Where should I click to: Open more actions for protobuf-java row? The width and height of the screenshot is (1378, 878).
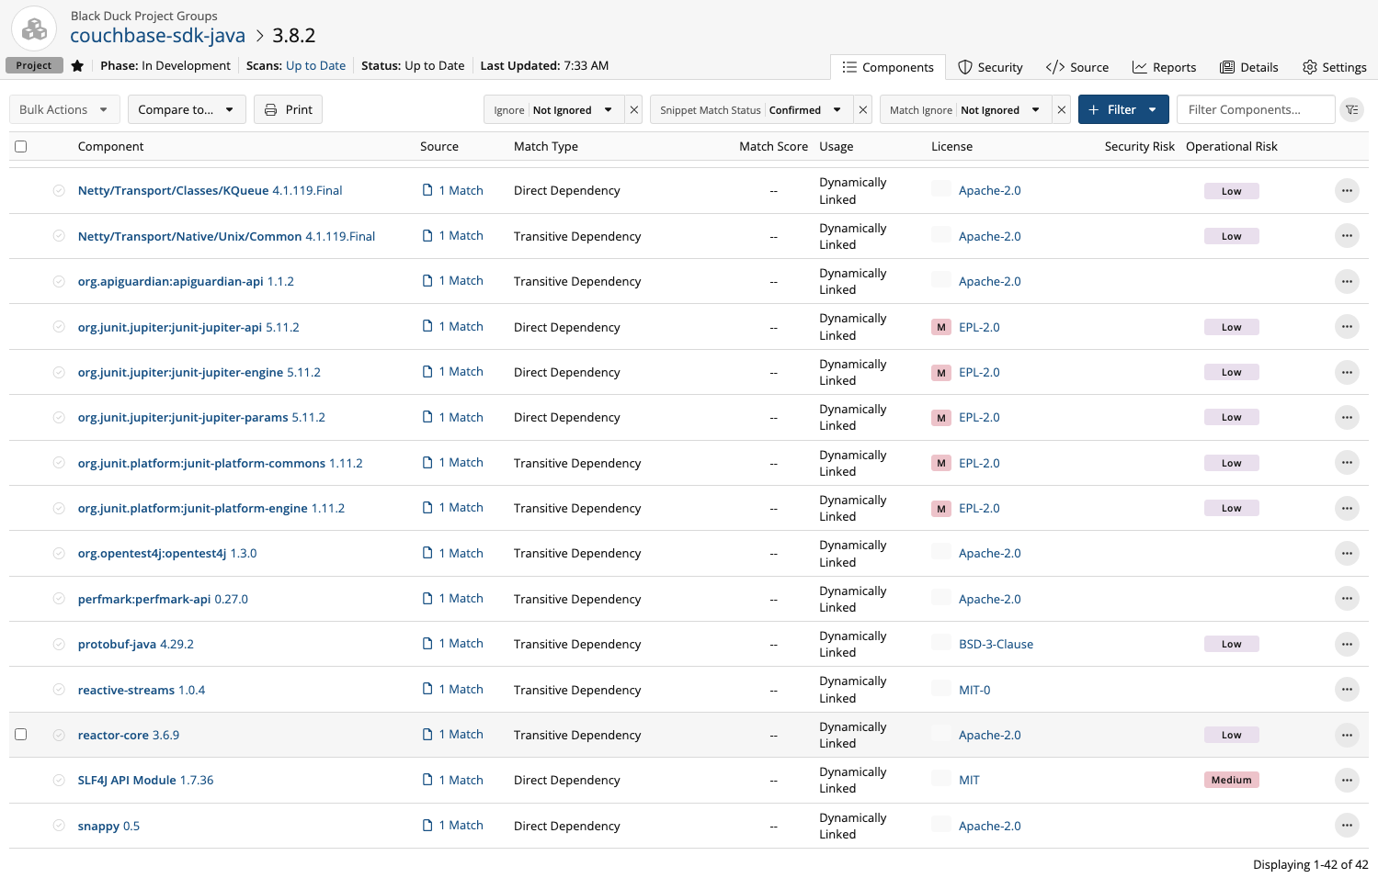pyautogui.click(x=1347, y=644)
